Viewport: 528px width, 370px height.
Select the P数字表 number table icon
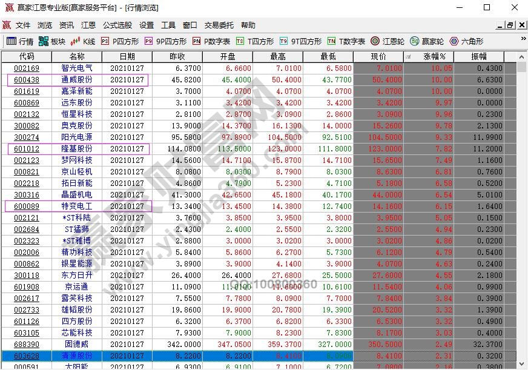203,41
